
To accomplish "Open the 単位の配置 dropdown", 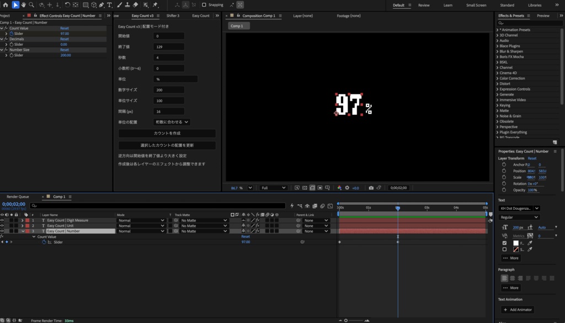I will [172, 122].
